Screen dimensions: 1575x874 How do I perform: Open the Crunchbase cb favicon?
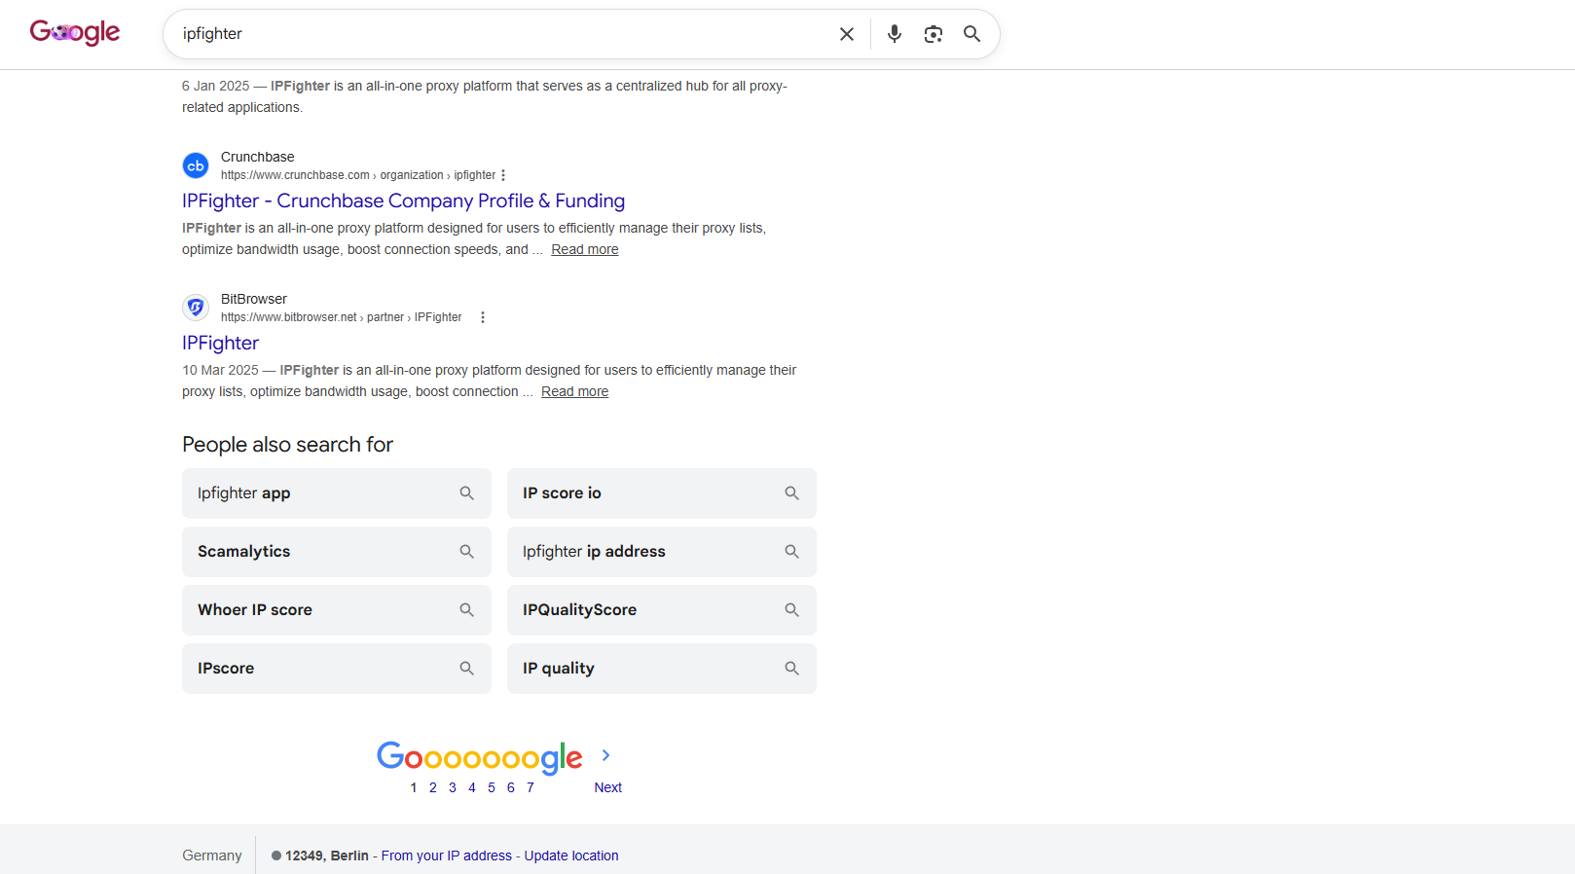point(196,165)
